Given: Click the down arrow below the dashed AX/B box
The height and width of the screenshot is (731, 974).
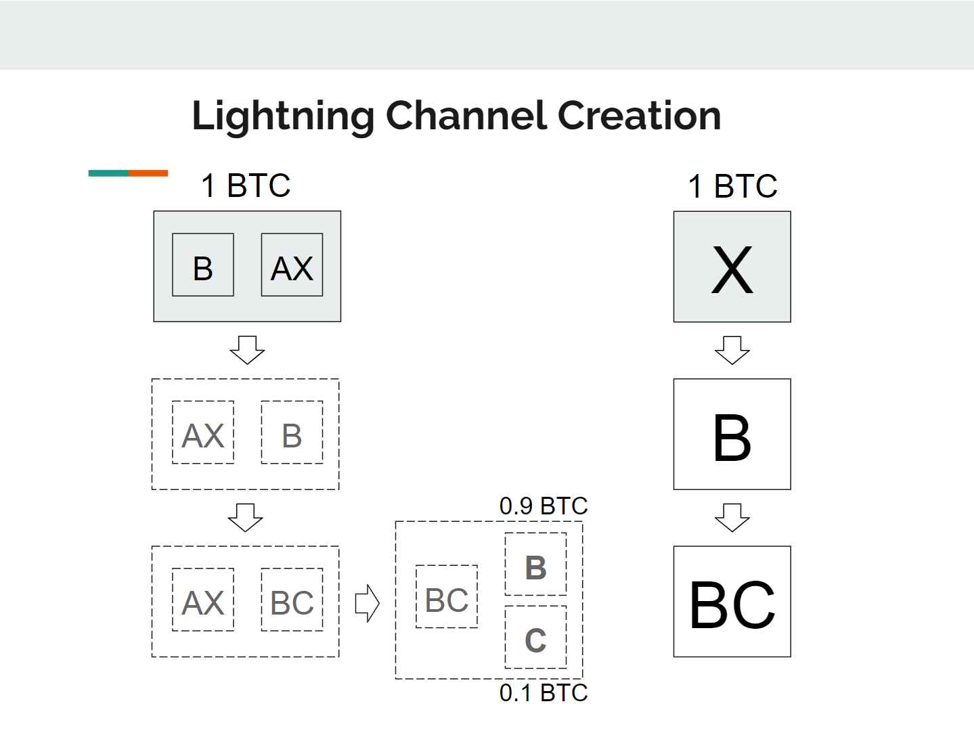Looking at the screenshot, I should (x=245, y=517).
